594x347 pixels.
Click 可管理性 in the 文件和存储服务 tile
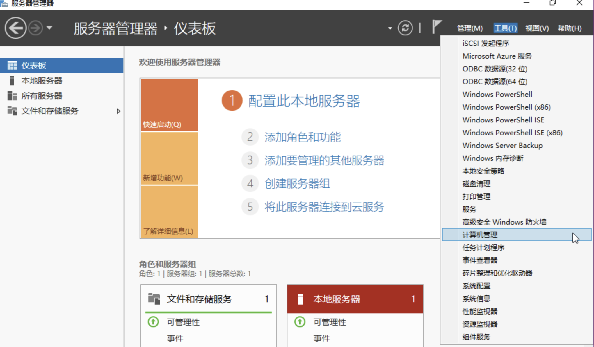pyautogui.click(x=183, y=322)
